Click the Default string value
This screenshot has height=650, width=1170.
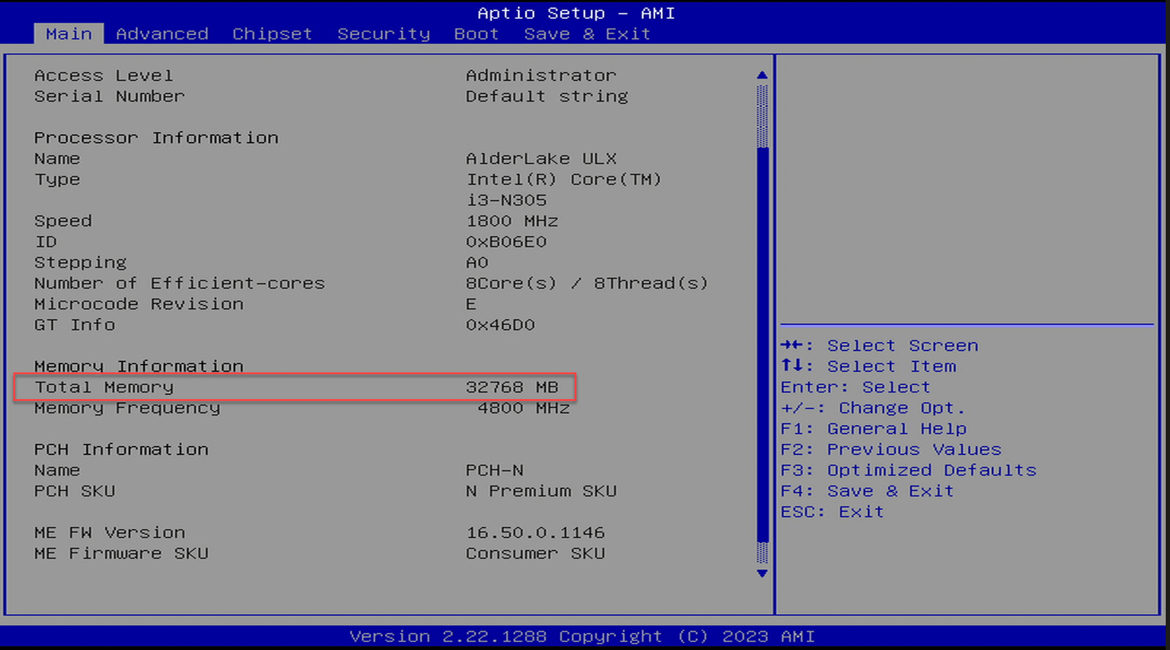tap(547, 97)
